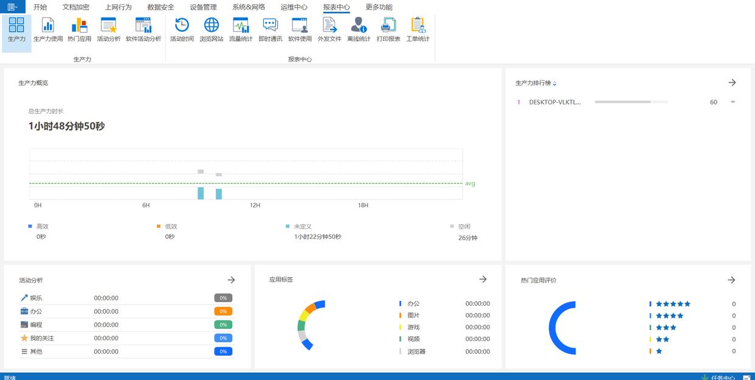
Task: Expand 应用标签 panel details arrow
Action: 483,279
